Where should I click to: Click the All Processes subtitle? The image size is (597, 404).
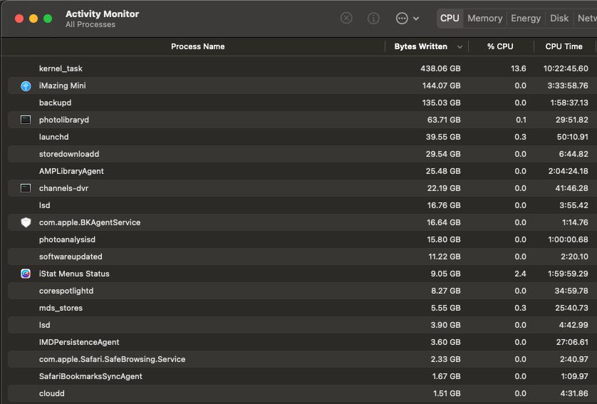tap(90, 24)
